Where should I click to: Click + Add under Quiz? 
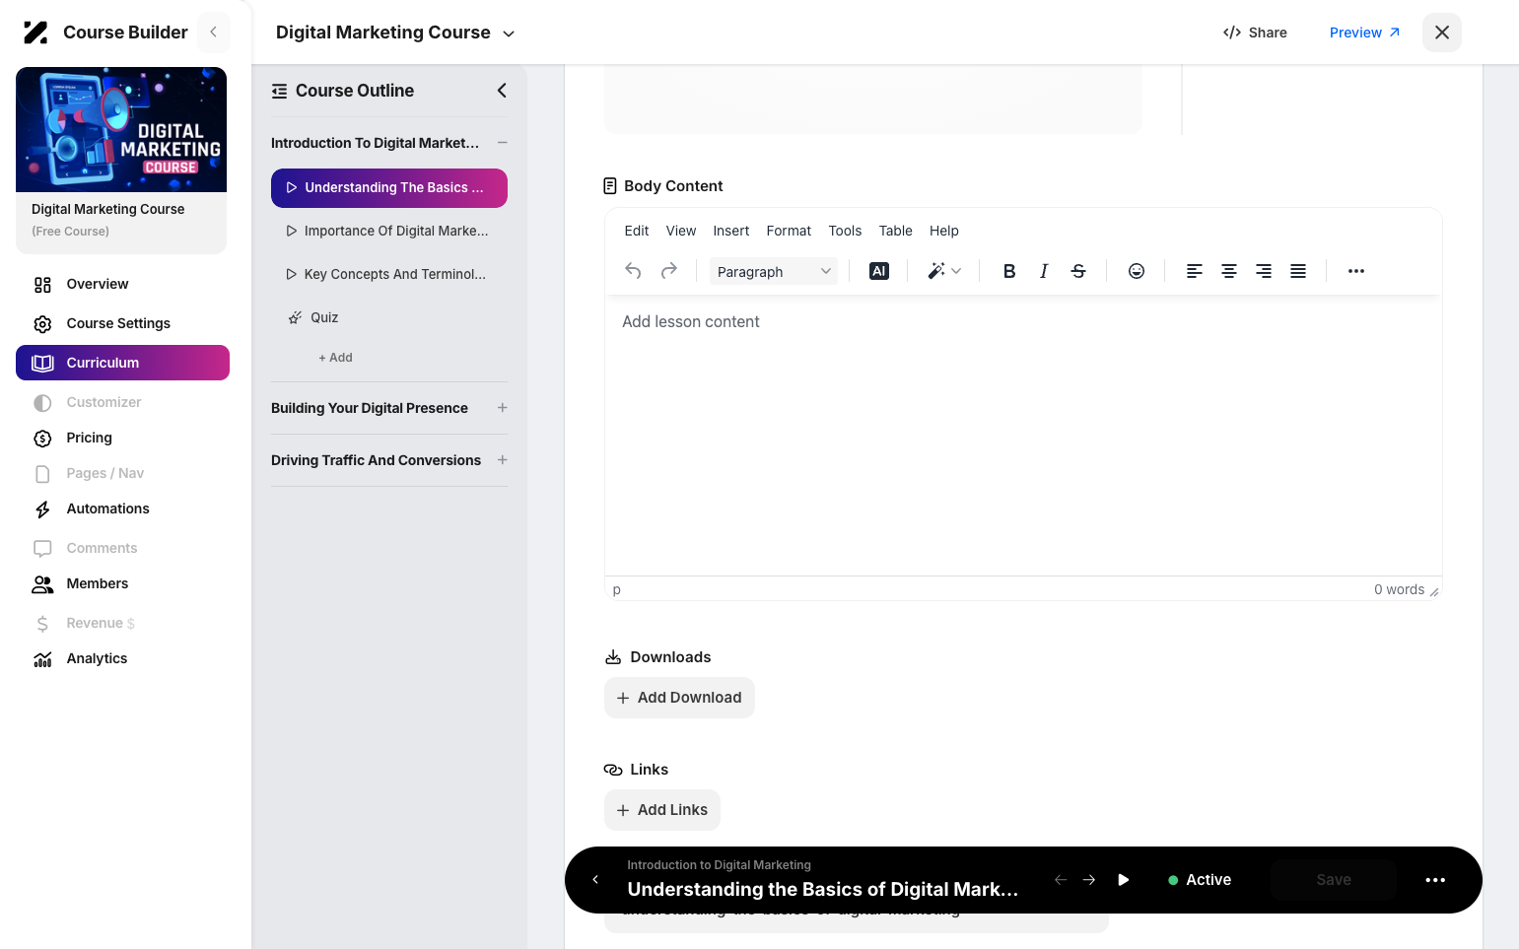click(x=336, y=358)
